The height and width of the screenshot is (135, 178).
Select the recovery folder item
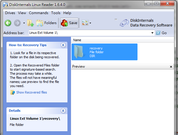(104, 52)
